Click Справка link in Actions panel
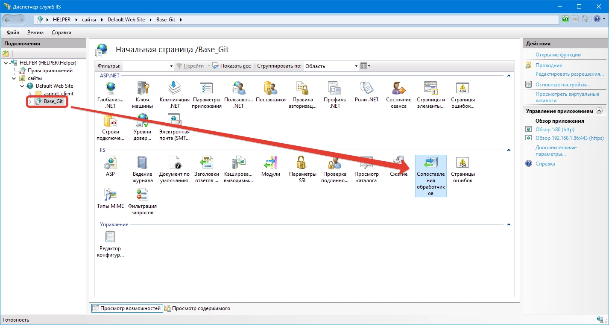This screenshot has width=609, height=325. point(545,164)
